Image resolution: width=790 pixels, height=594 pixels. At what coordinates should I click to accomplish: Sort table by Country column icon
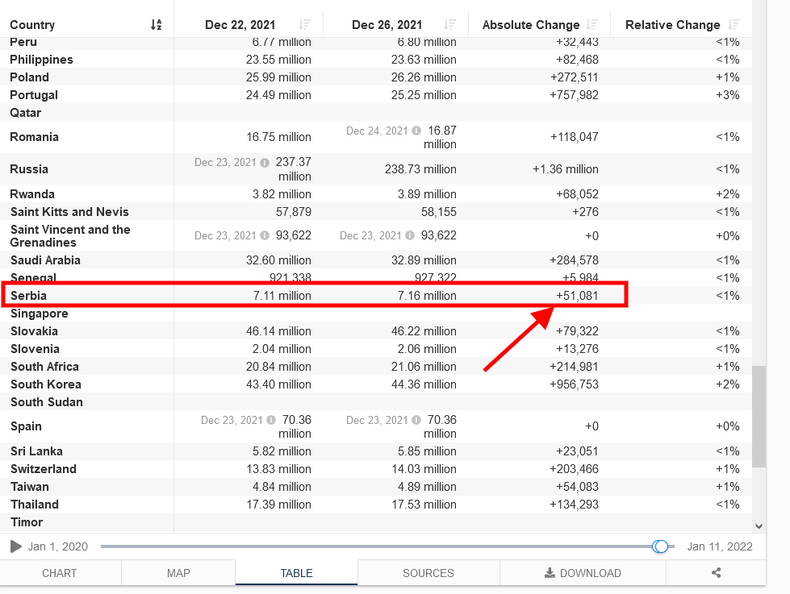pos(157,25)
